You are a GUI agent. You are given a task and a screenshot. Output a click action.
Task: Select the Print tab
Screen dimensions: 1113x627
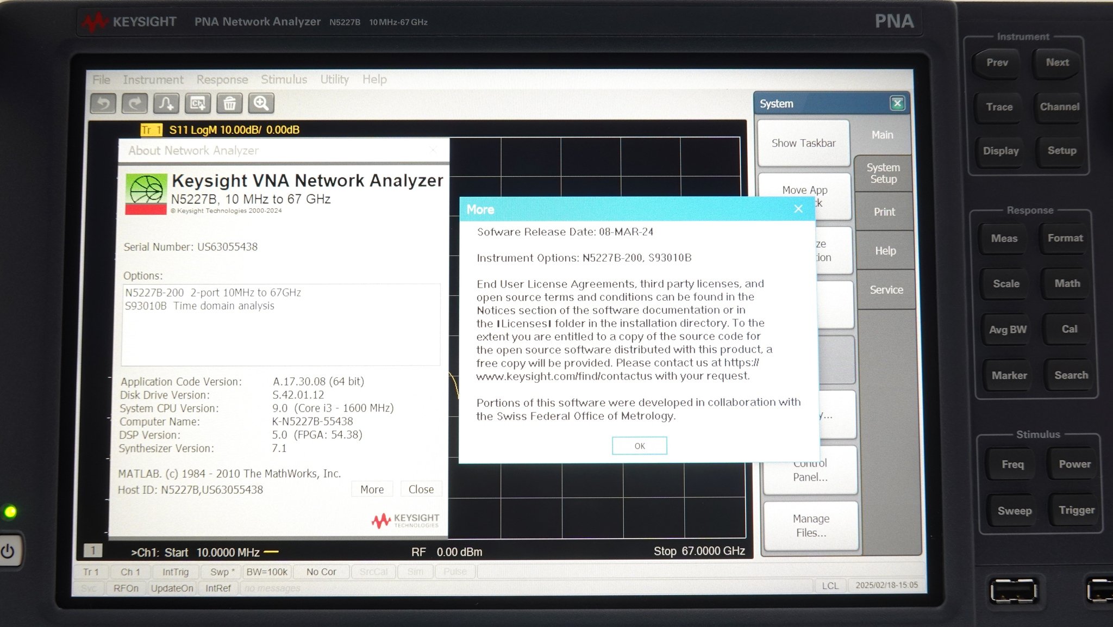(x=884, y=212)
